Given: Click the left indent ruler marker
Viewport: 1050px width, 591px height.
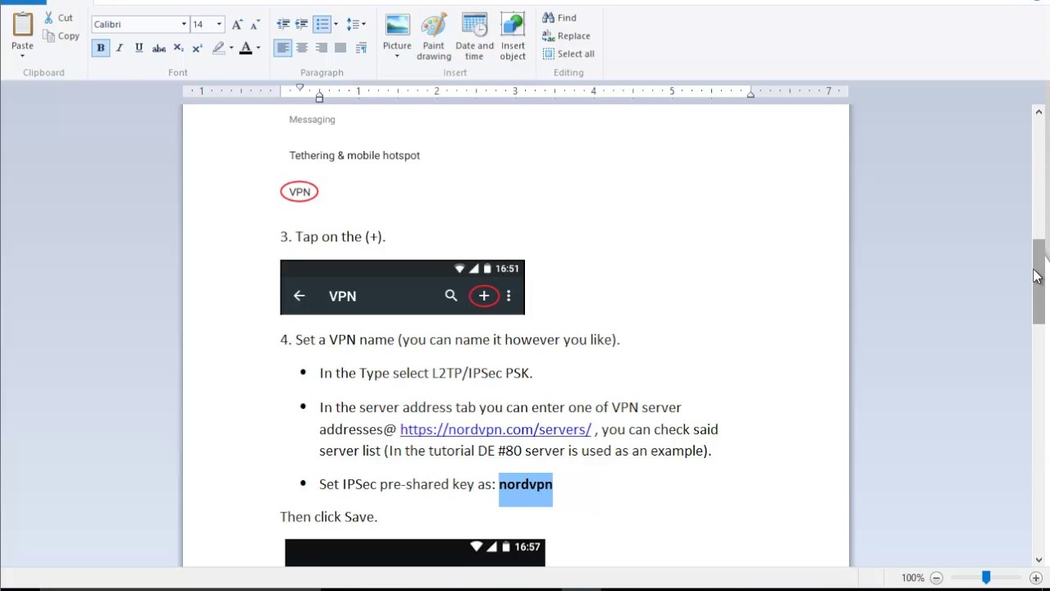Looking at the screenshot, I should [x=319, y=98].
